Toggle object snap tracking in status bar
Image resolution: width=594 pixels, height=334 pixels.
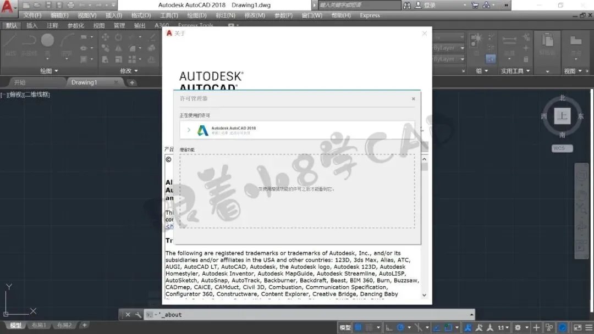tap(437, 327)
